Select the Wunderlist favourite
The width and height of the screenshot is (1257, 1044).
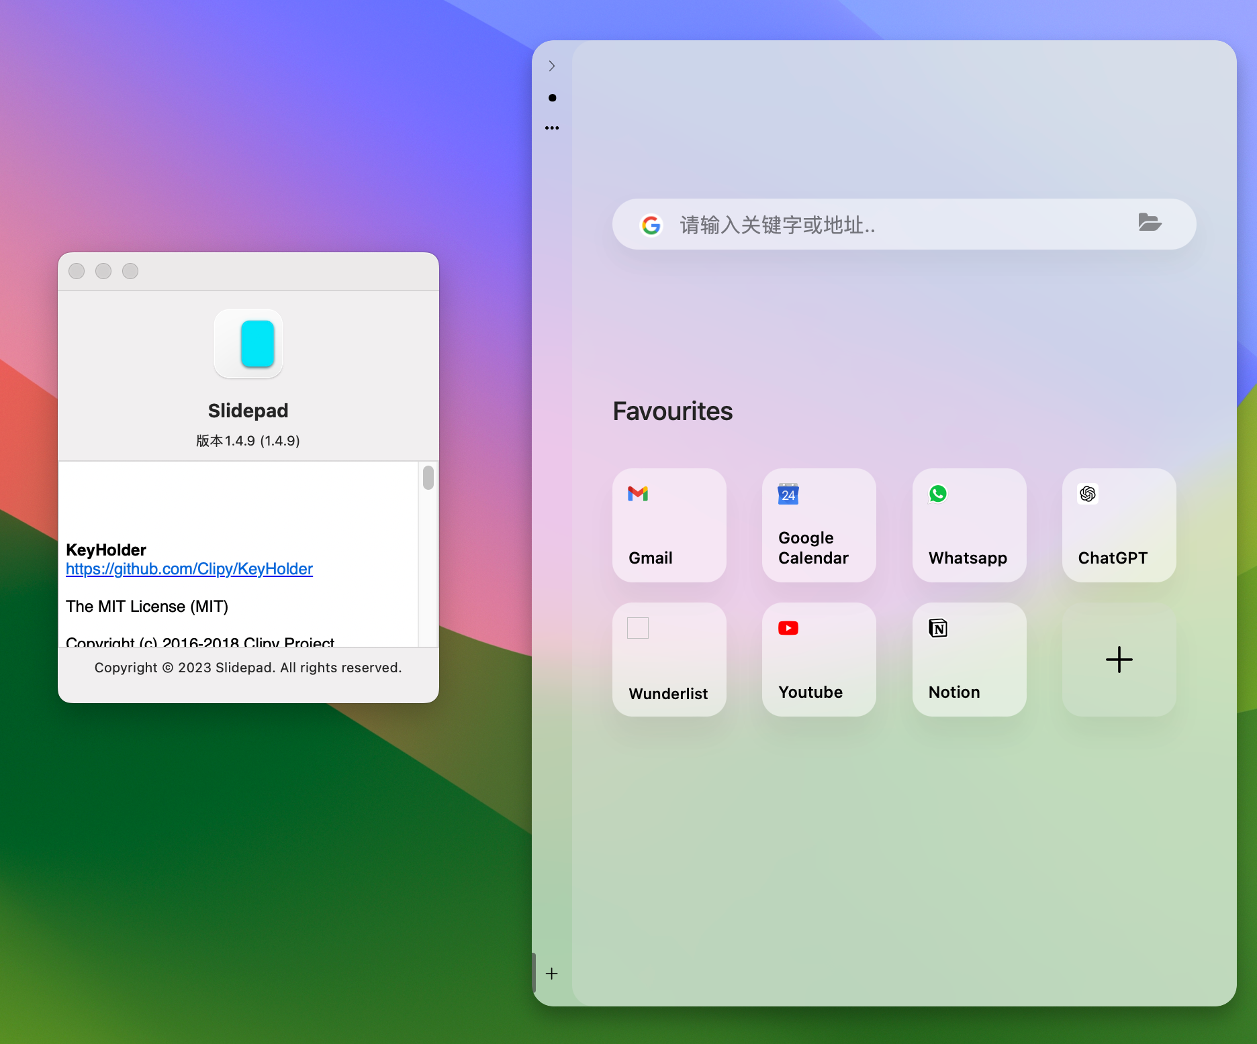(669, 660)
